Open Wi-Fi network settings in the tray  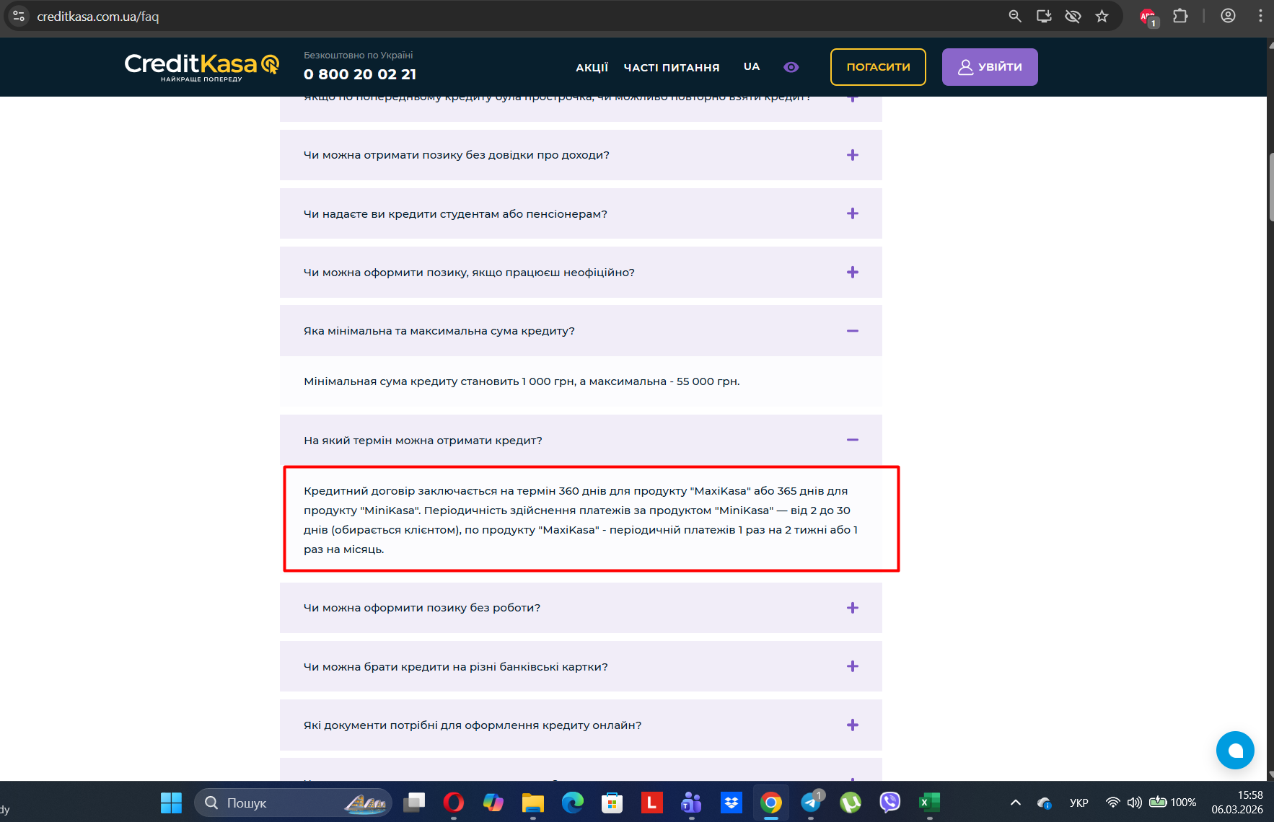[1113, 803]
